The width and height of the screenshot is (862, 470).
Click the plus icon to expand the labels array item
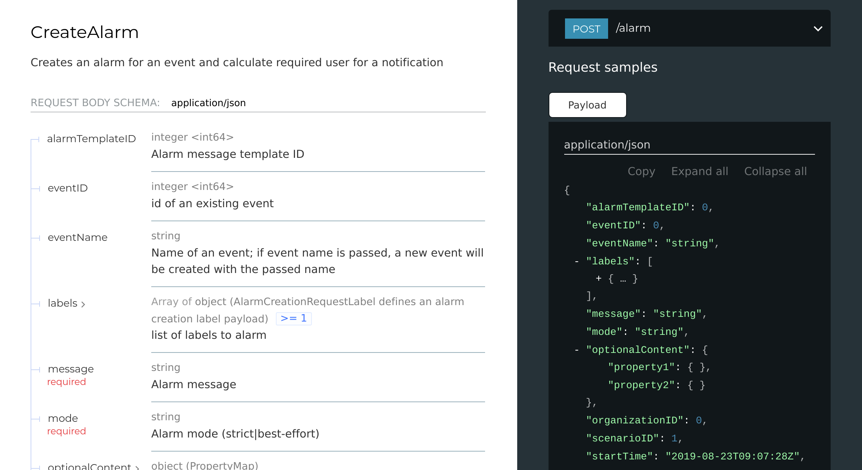[598, 278]
